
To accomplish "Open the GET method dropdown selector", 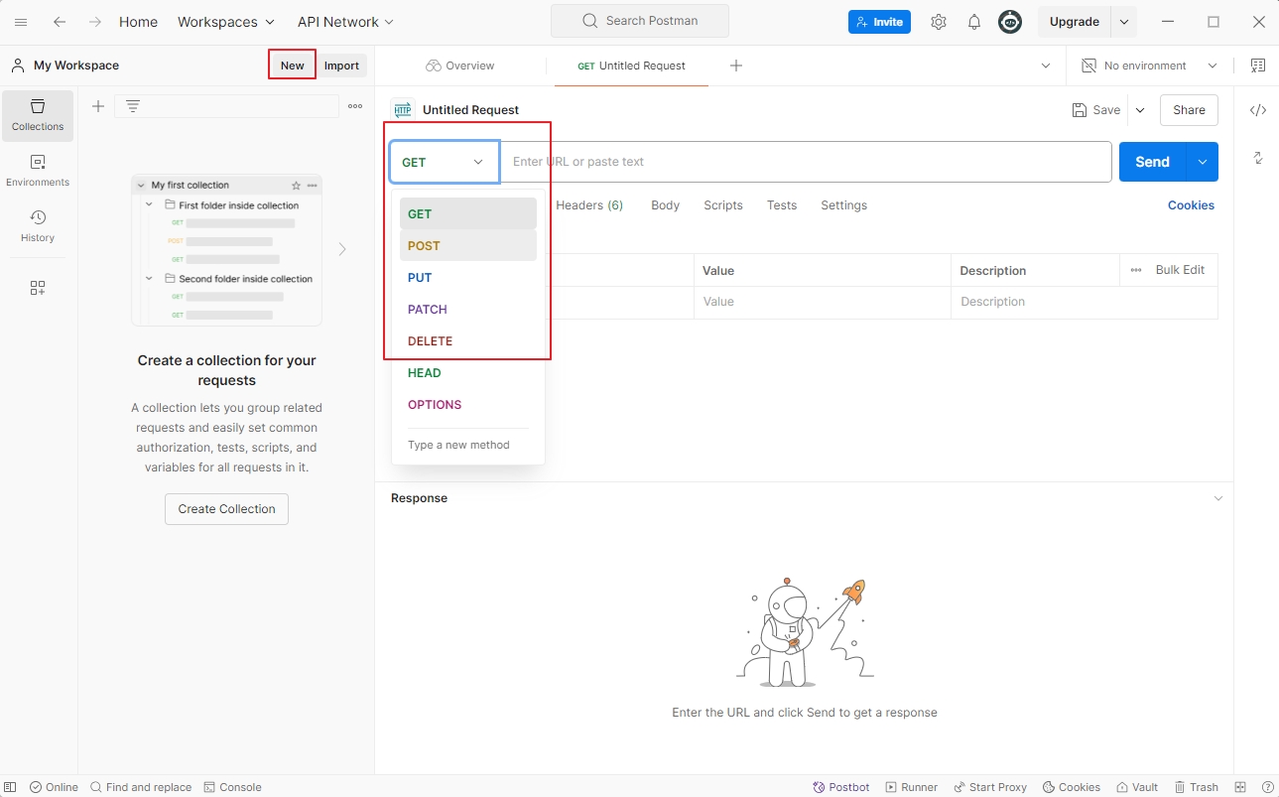I will point(444,162).
